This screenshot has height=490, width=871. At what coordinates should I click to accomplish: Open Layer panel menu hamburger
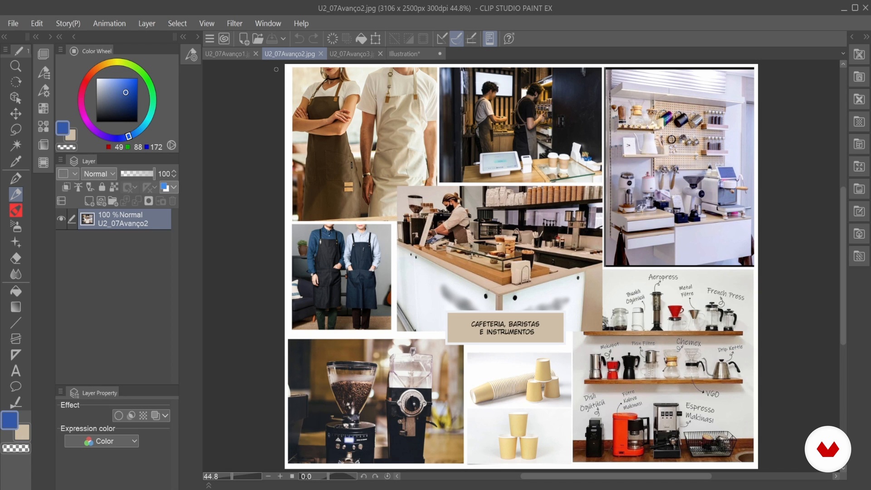coord(60,160)
